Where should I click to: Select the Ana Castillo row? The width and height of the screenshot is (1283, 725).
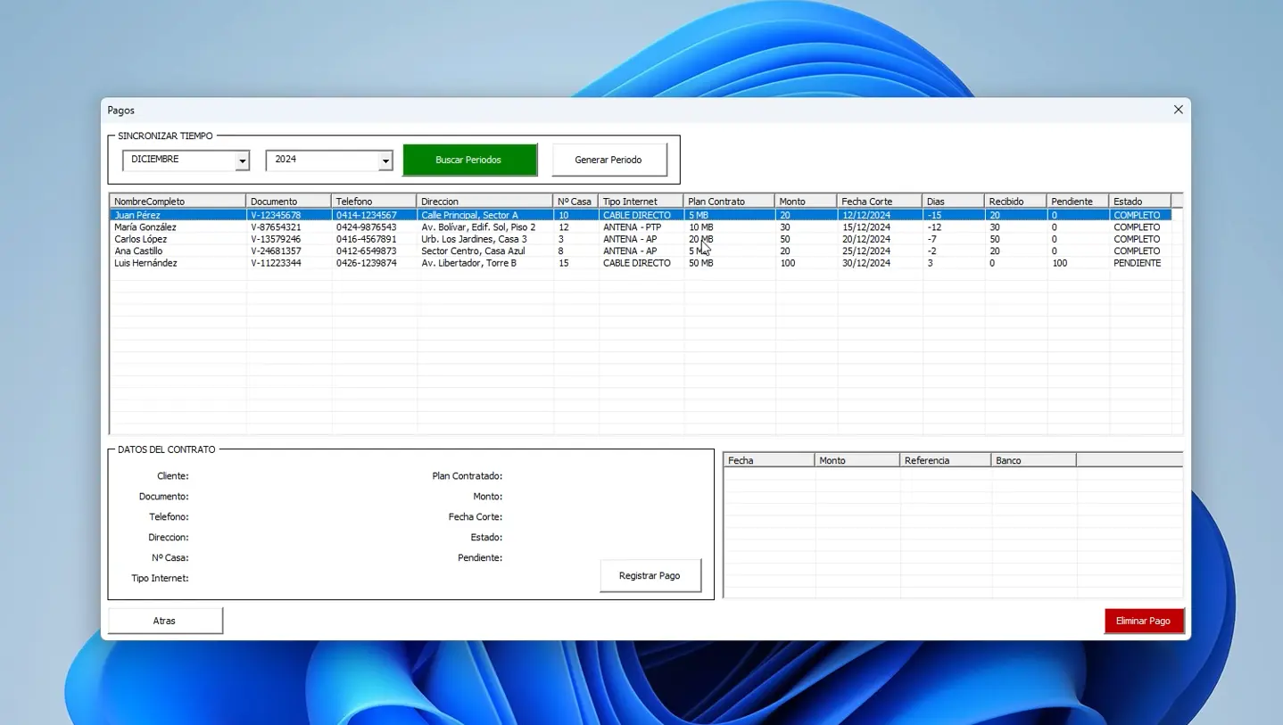point(640,251)
